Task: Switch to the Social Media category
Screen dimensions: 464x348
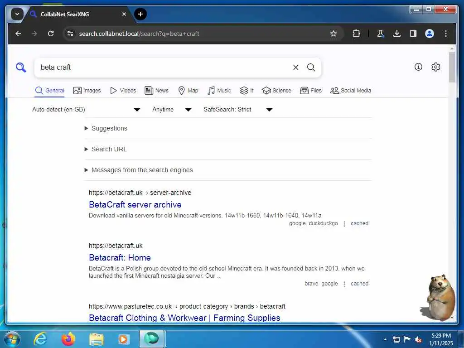Action: click(350, 91)
